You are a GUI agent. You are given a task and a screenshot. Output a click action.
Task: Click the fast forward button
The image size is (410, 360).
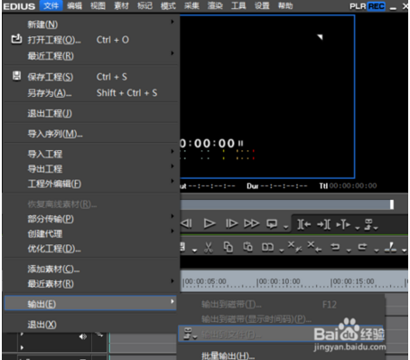252,223
